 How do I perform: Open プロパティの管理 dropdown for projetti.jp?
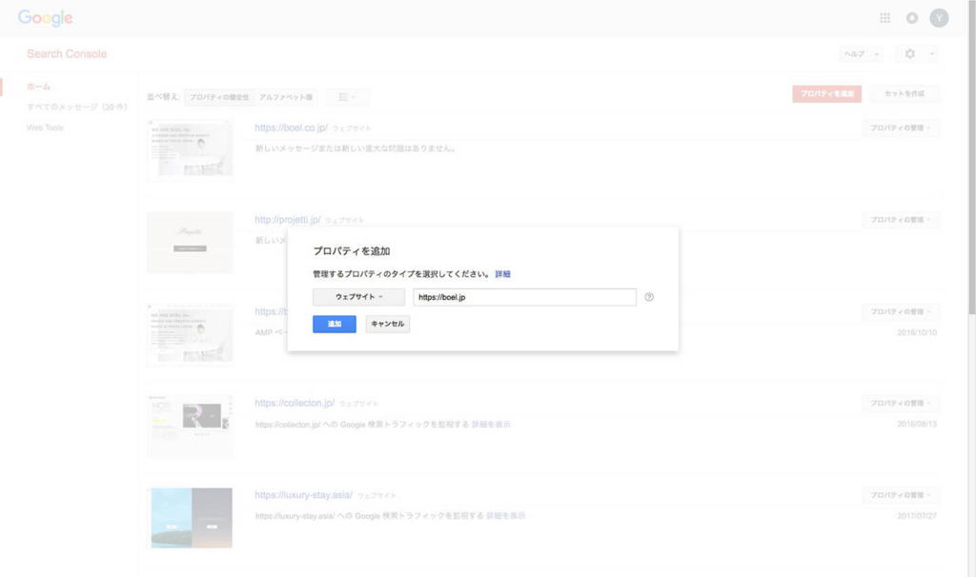[900, 220]
